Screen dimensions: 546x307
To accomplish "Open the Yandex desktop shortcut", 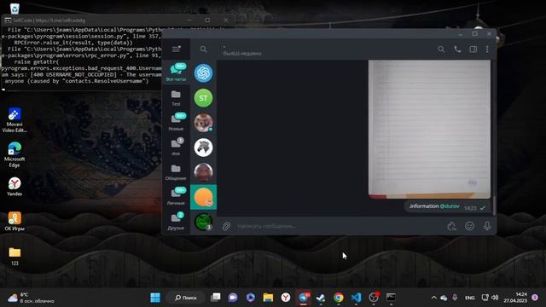I will click(x=15, y=187).
